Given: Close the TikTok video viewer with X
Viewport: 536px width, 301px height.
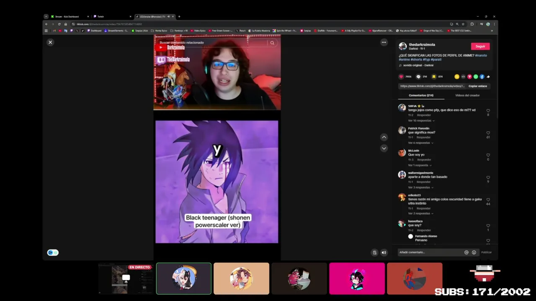Looking at the screenshot, I should [50, 42].
